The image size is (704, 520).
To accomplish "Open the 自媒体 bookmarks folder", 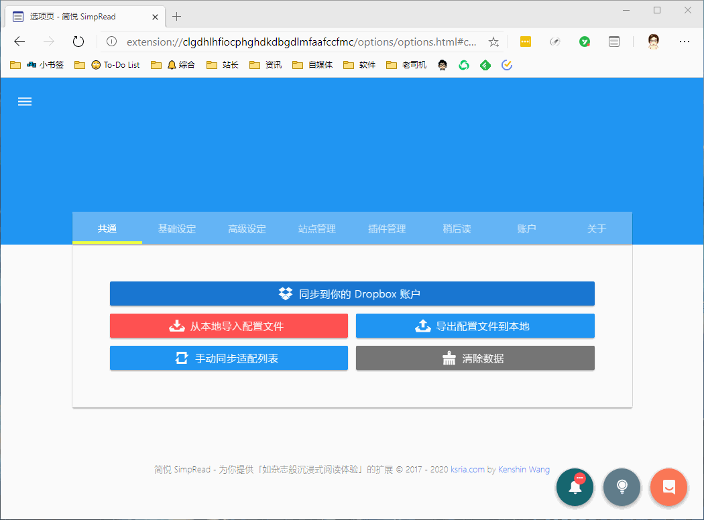I will 312,65.
